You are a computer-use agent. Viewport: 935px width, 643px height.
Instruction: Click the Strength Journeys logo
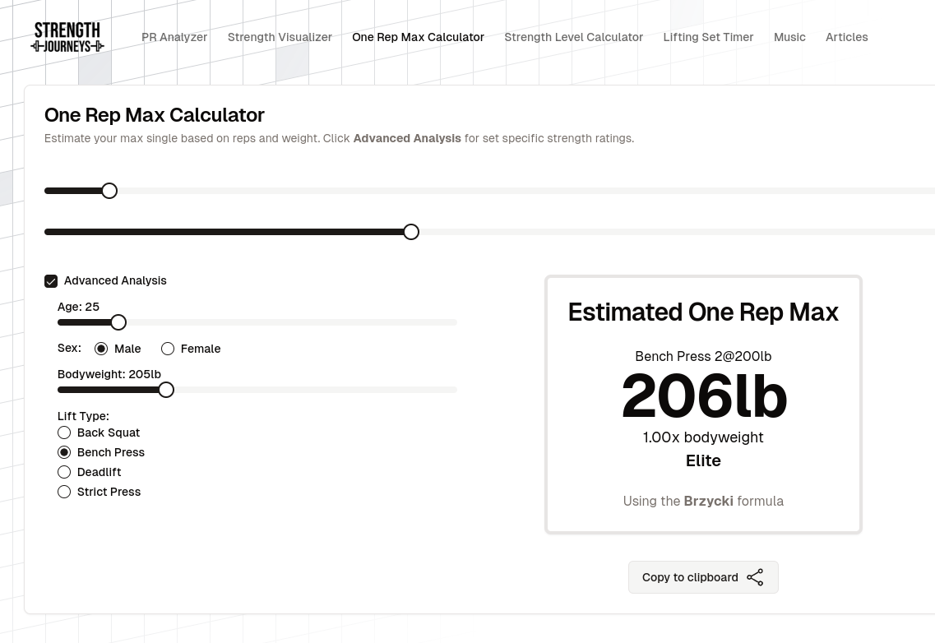[x=67, y=36]
